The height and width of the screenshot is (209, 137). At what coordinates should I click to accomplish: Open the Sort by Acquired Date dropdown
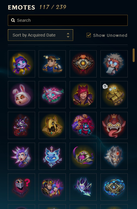40,35
